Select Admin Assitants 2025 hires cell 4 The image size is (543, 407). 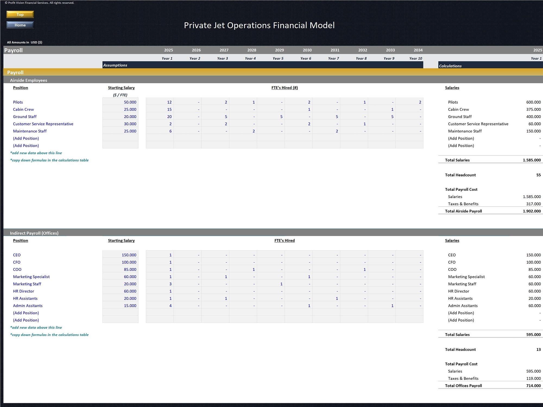point(160,306)
